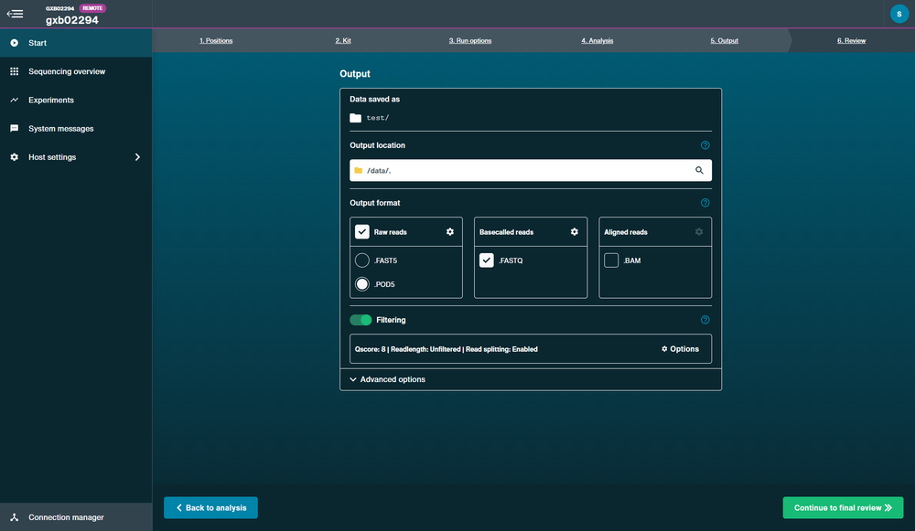
Task: Uncheck the .FASTQ checkbox
Action: [x=486, y=260]
